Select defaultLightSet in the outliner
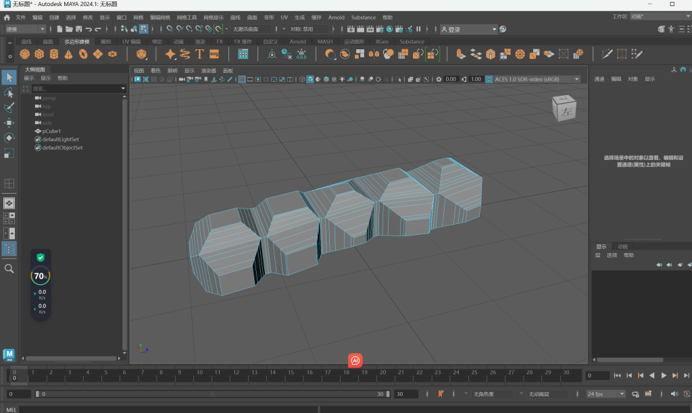This screenshot has width=692, height=413. tap(60, 140)
